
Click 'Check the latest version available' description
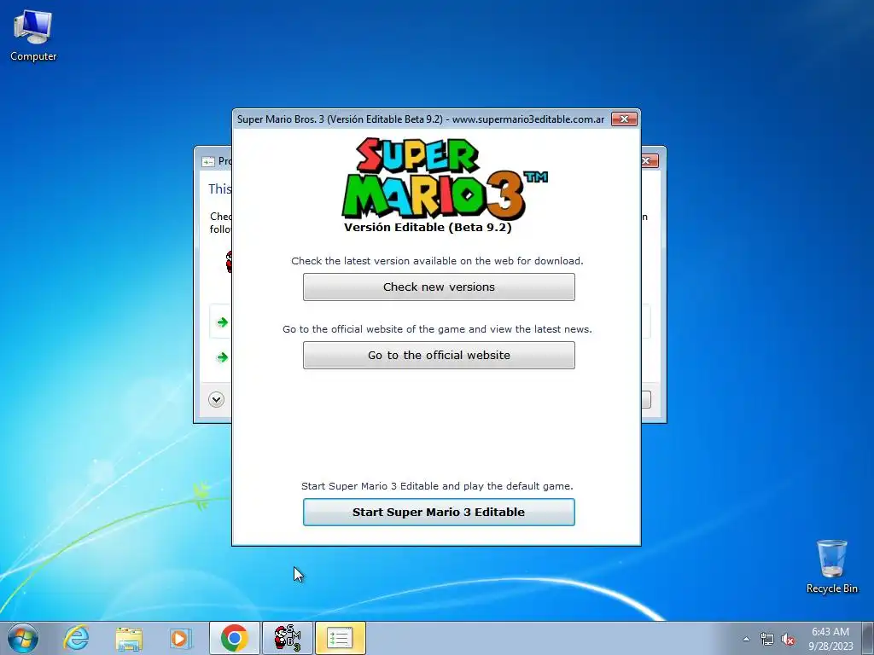click(x=437, y=261)
